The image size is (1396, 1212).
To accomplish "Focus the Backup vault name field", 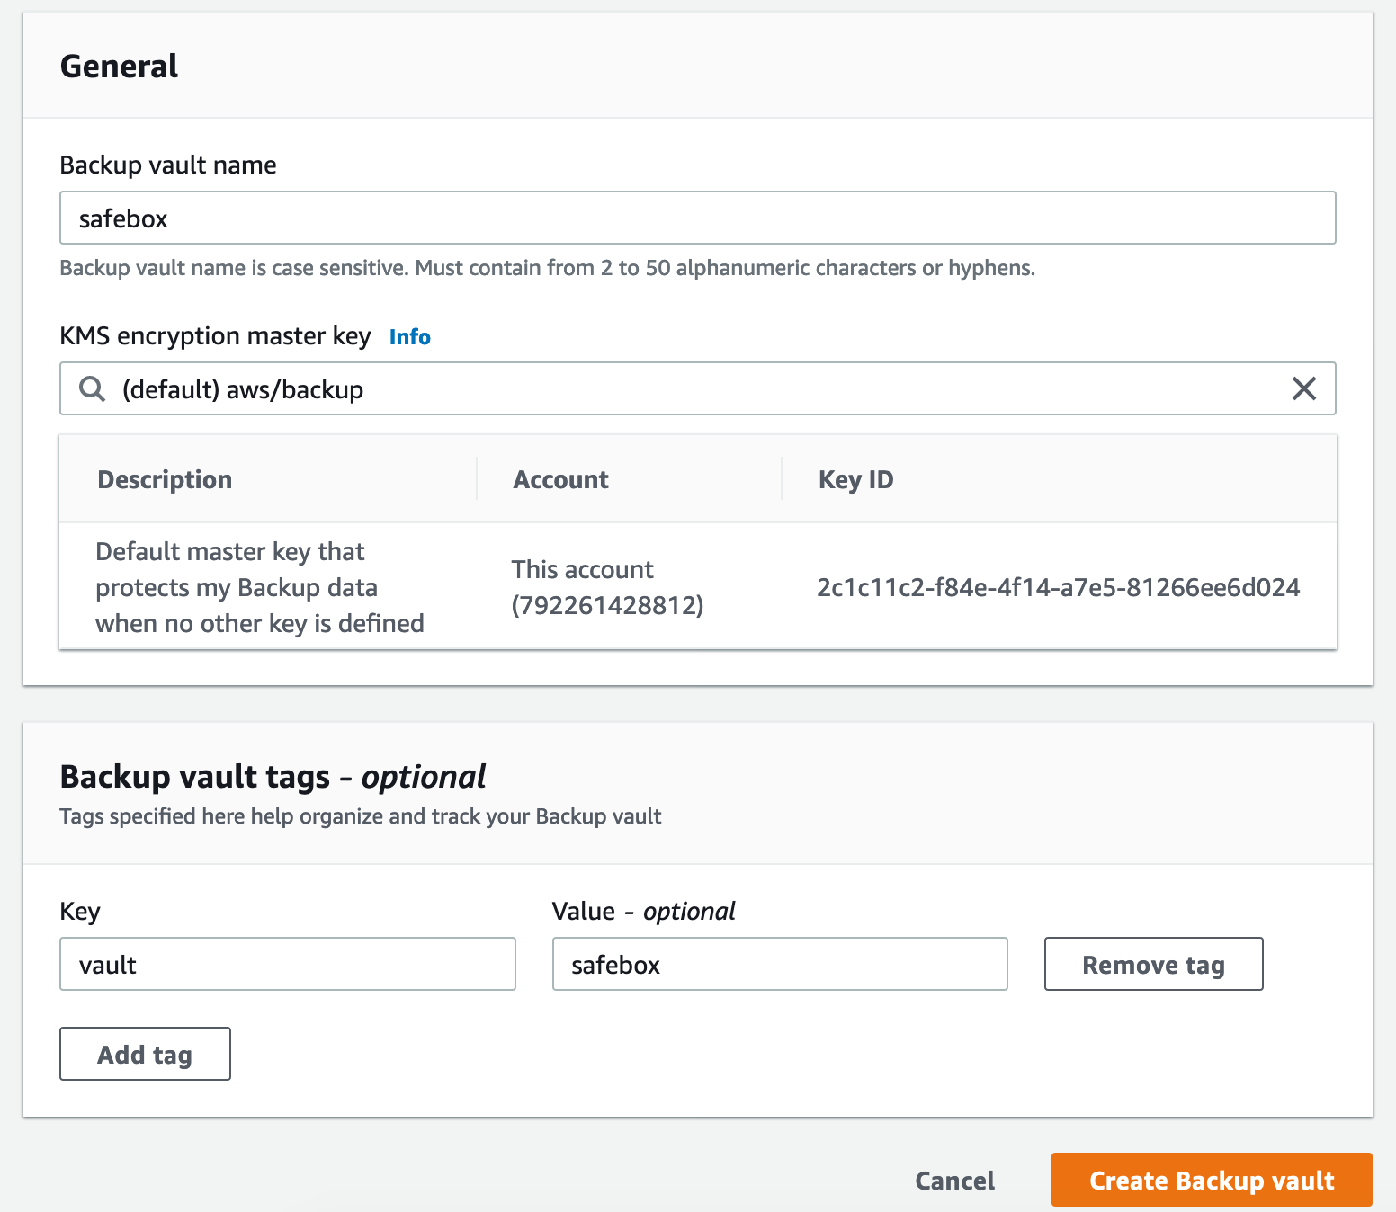I will click(x=697, y=218).
